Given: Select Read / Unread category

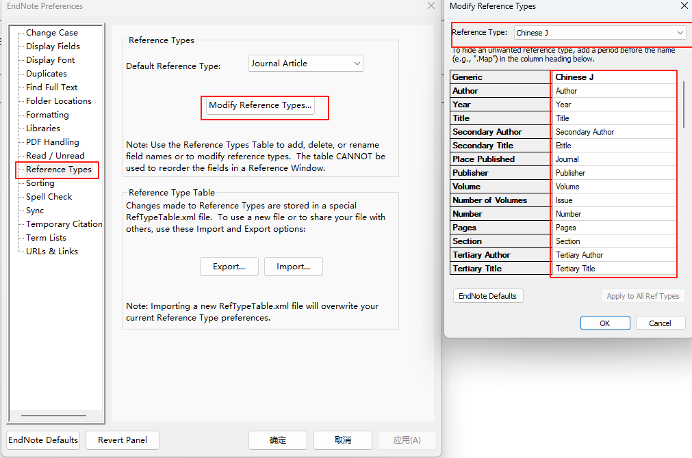Looking at the screenshot, I should [55, 156].
